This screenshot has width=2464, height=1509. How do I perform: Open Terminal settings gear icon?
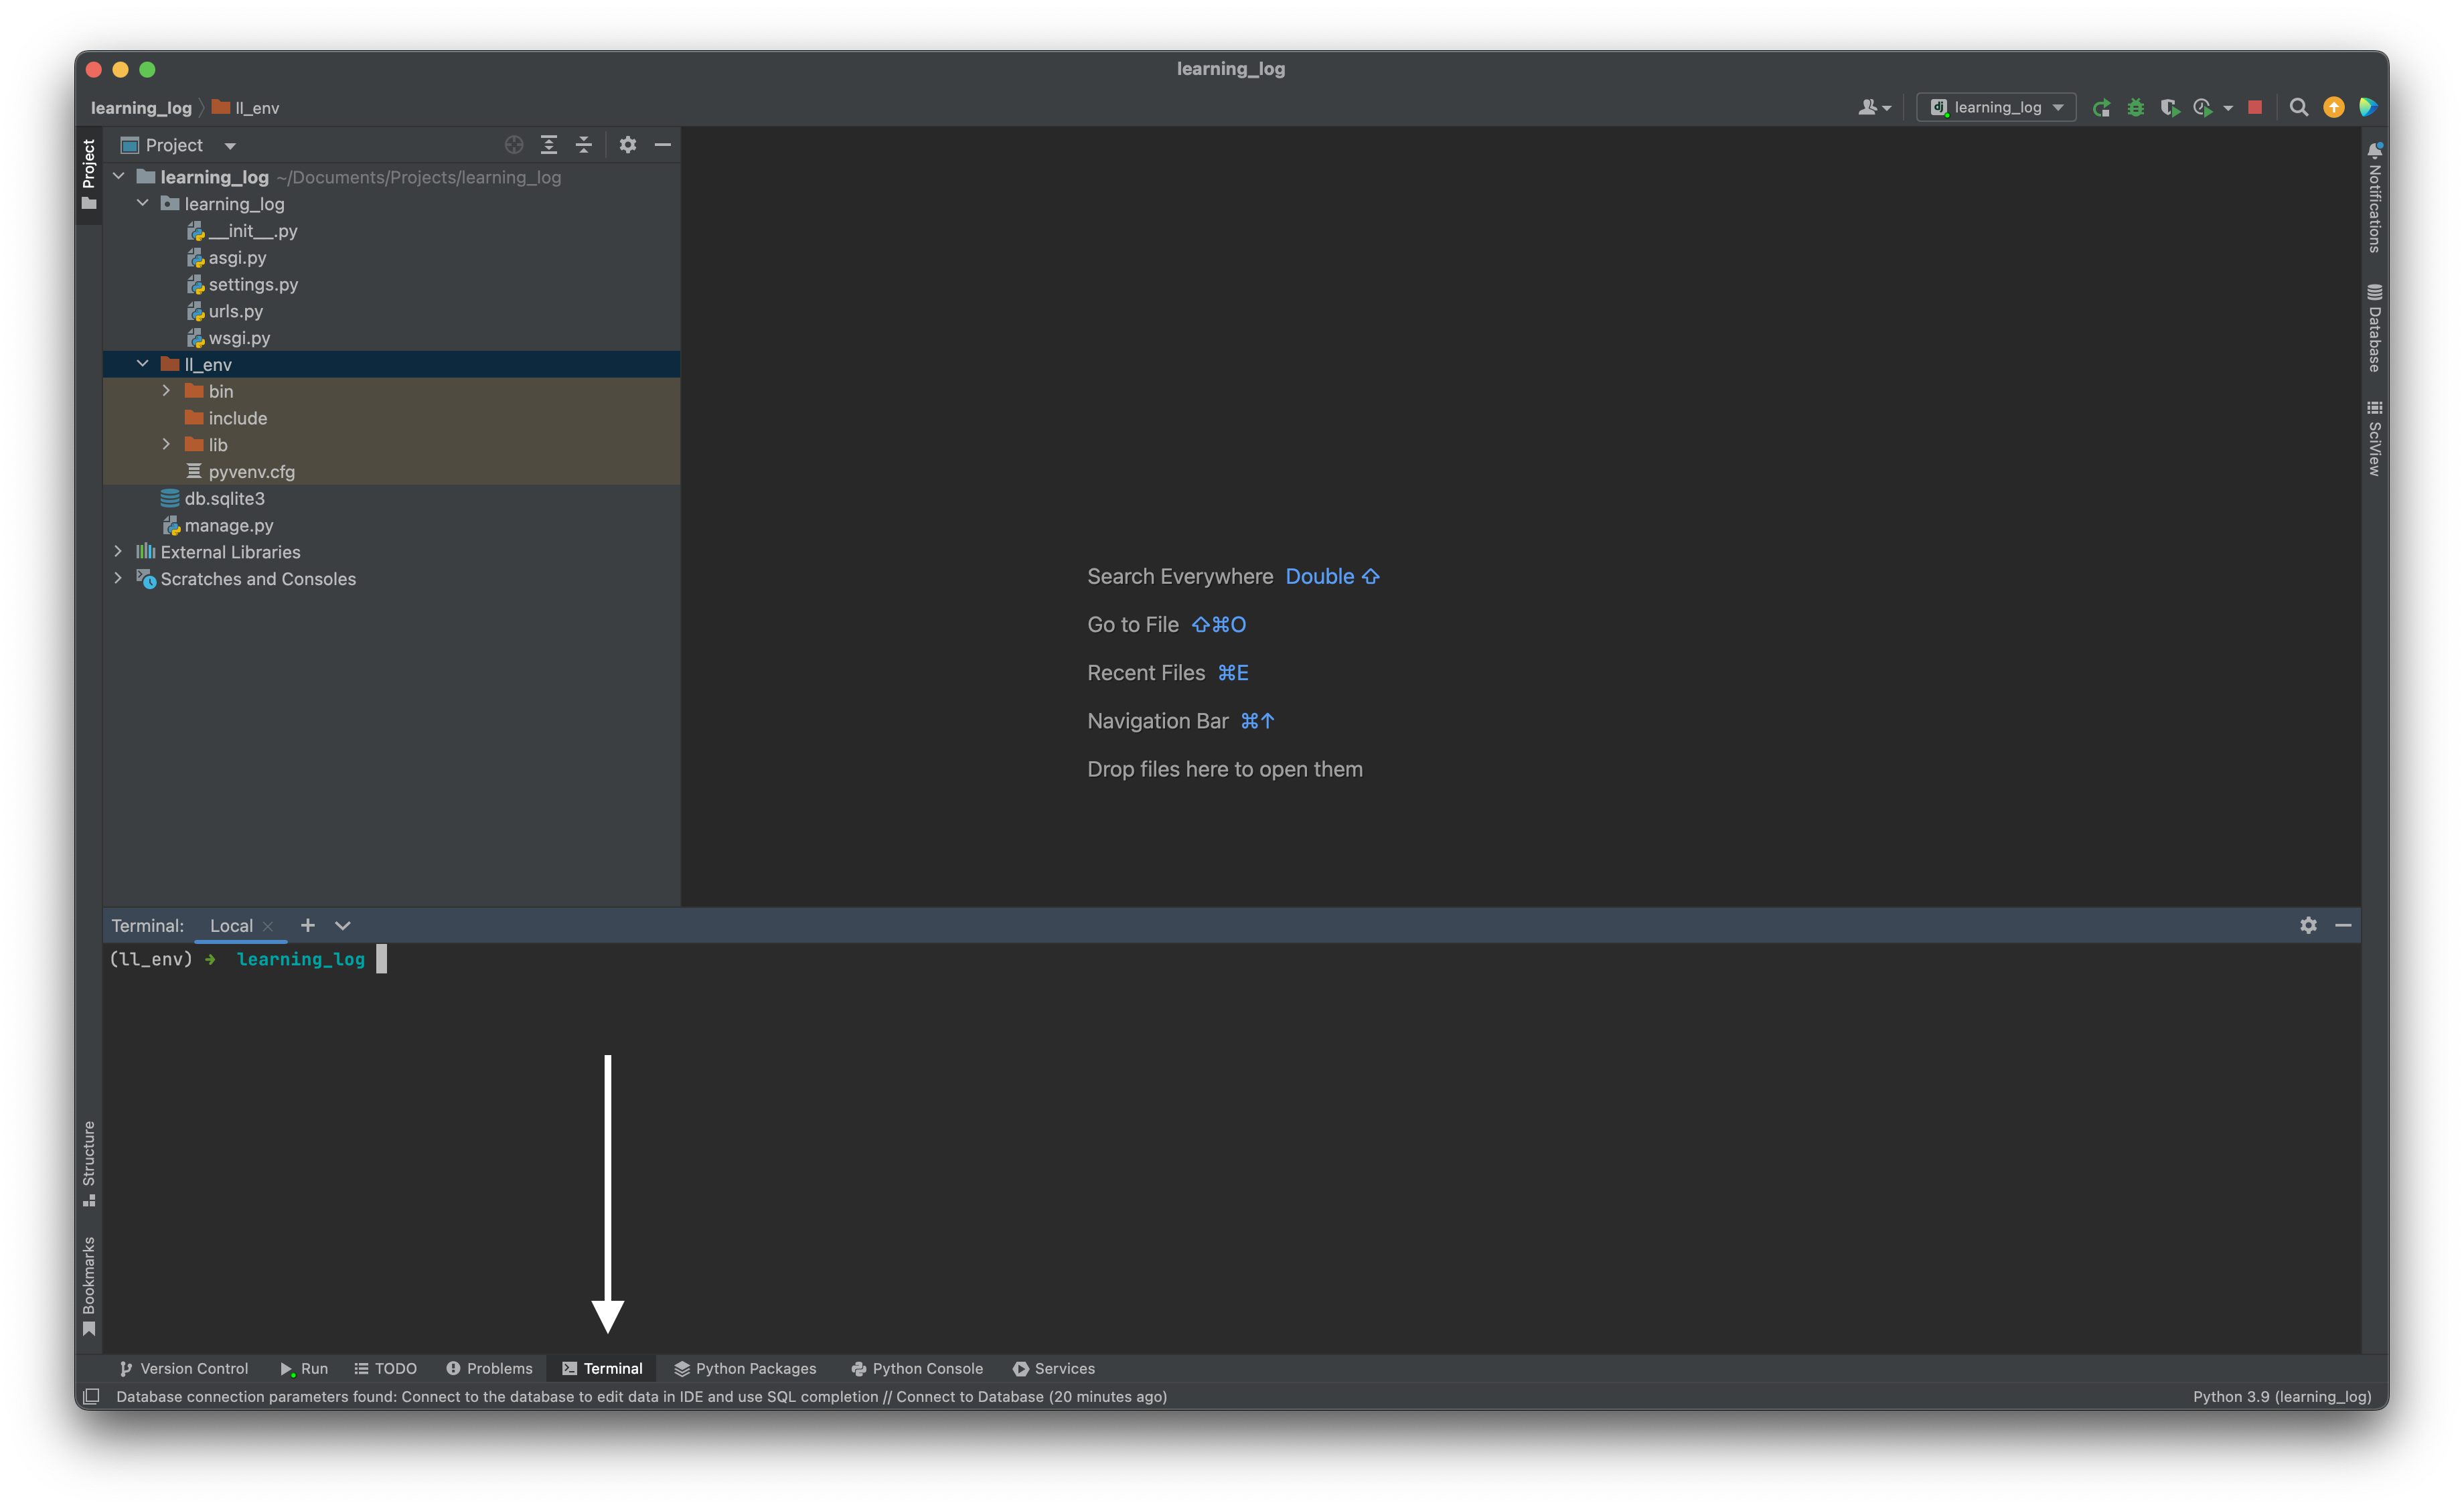[2308, 926]
